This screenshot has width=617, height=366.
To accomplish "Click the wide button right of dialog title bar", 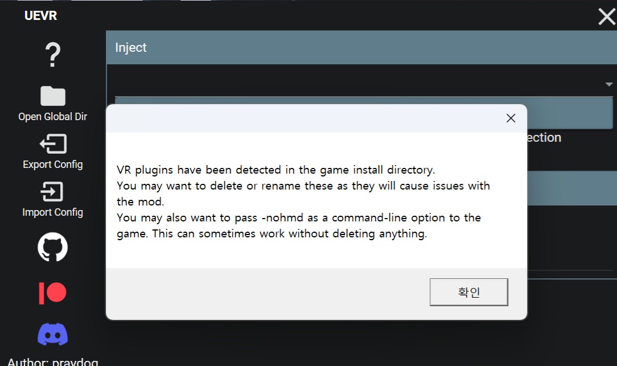I will pyautogui.click(x=570, y=114).
